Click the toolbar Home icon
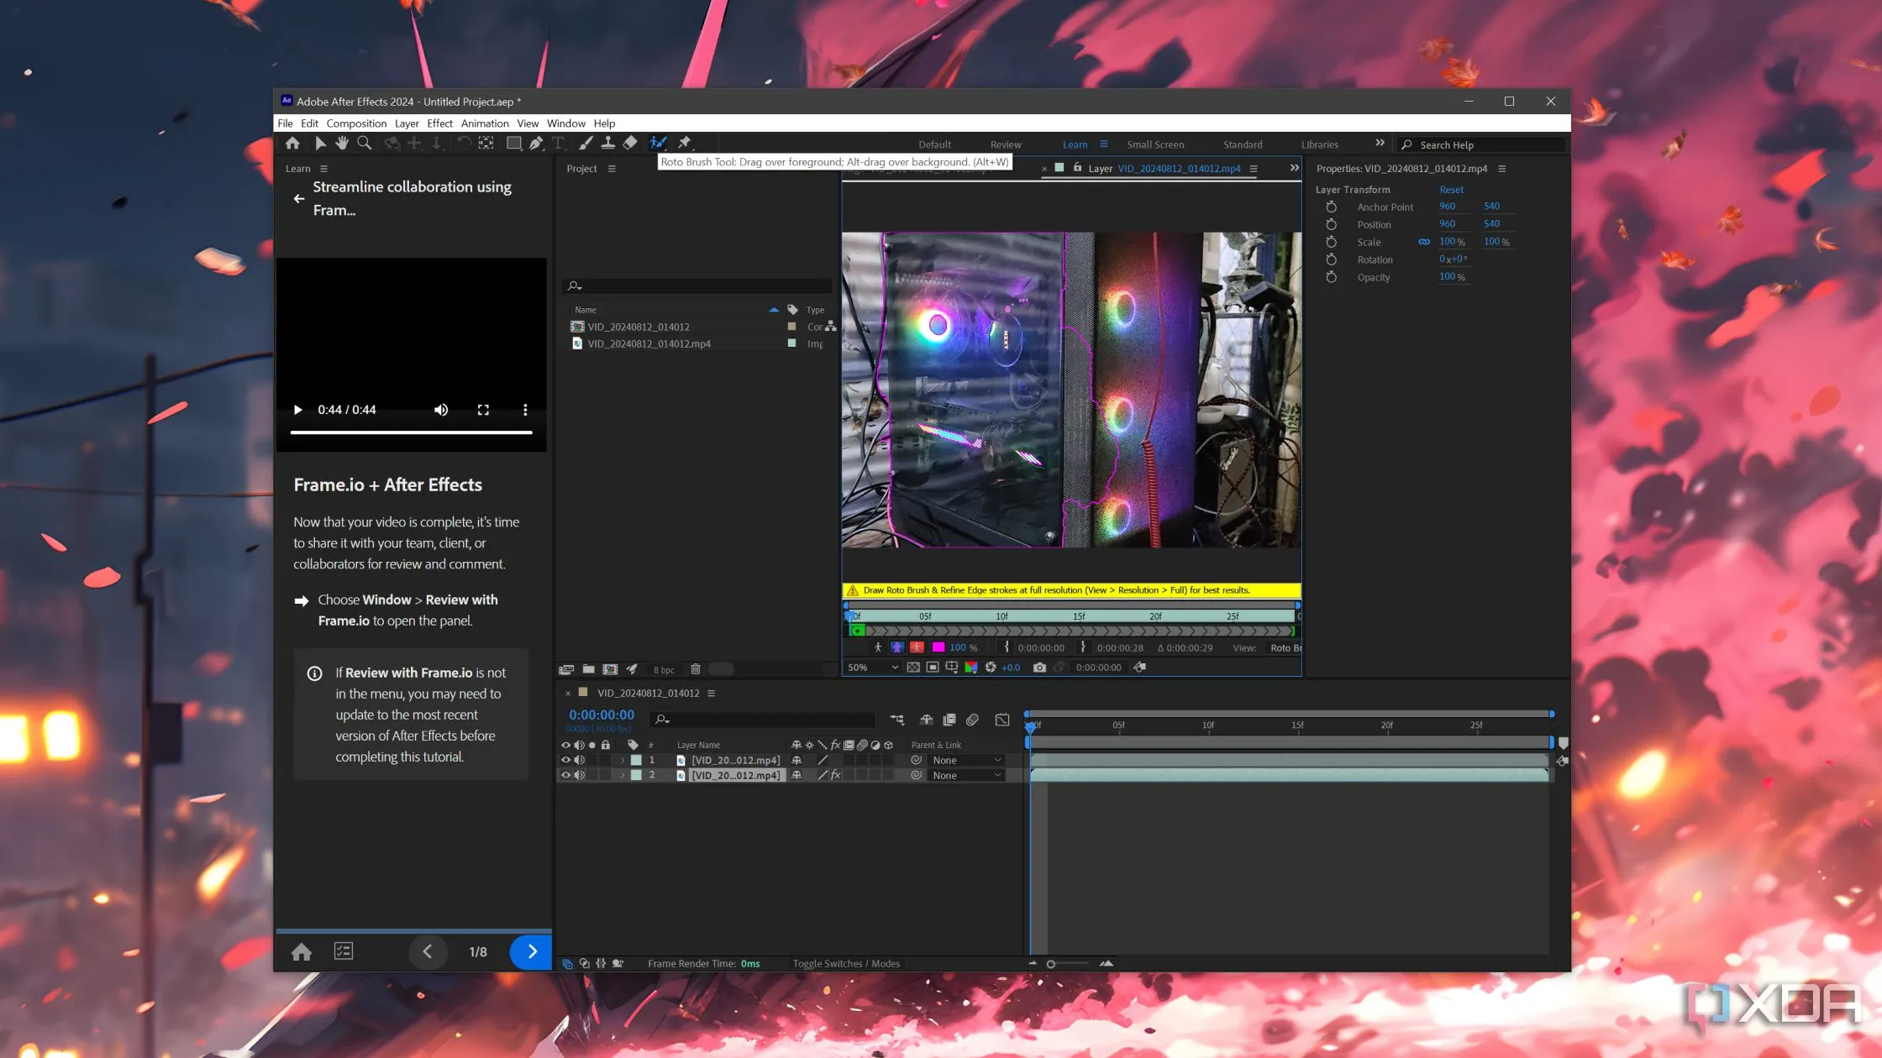Image resolution: width=1882 pixels, height=1058 pixels. click(292, 144)
